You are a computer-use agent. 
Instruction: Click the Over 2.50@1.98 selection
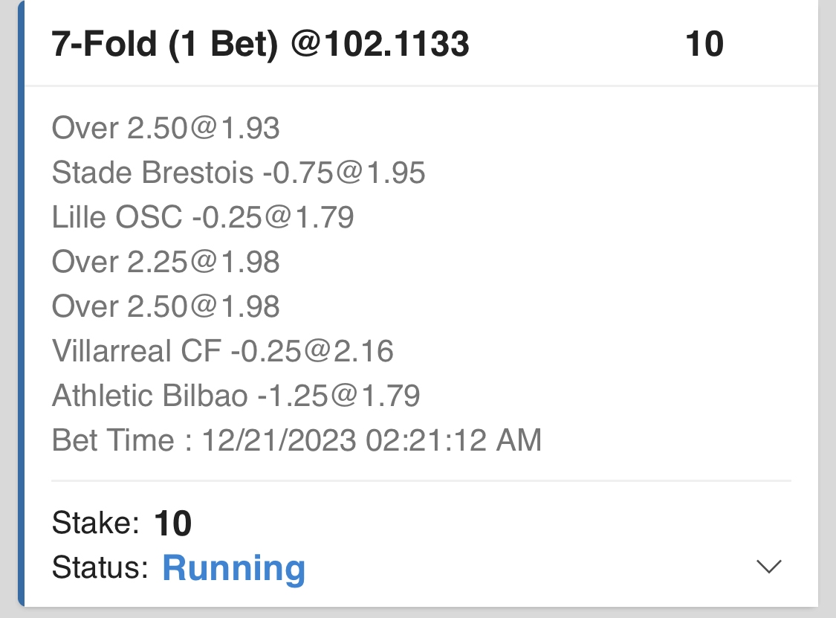click(x=166, y=306)
